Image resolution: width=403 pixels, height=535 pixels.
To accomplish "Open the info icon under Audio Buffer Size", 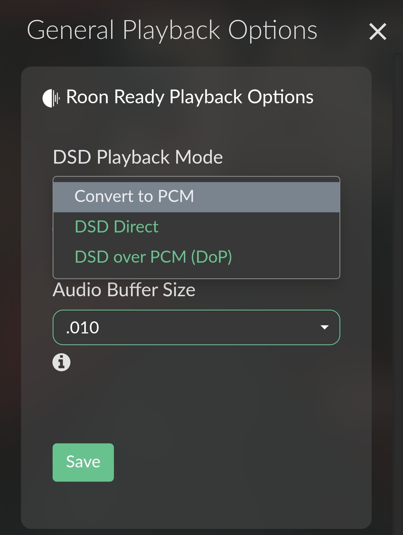I will (61, 362).
